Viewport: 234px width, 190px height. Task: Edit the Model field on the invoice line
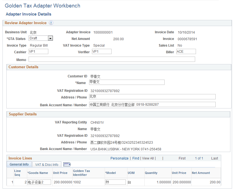115,182
